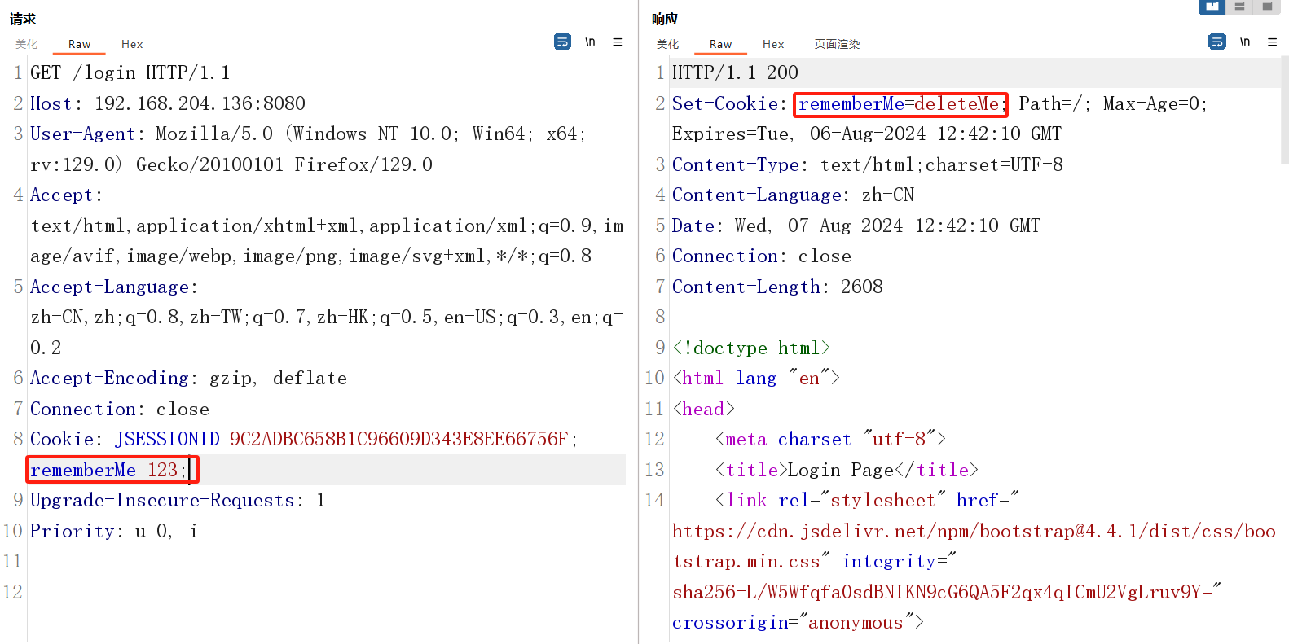Switch to tabbed single-pane layout view
The width and height of the screenshot is (1289, 644).
[x=1267, y=7]
